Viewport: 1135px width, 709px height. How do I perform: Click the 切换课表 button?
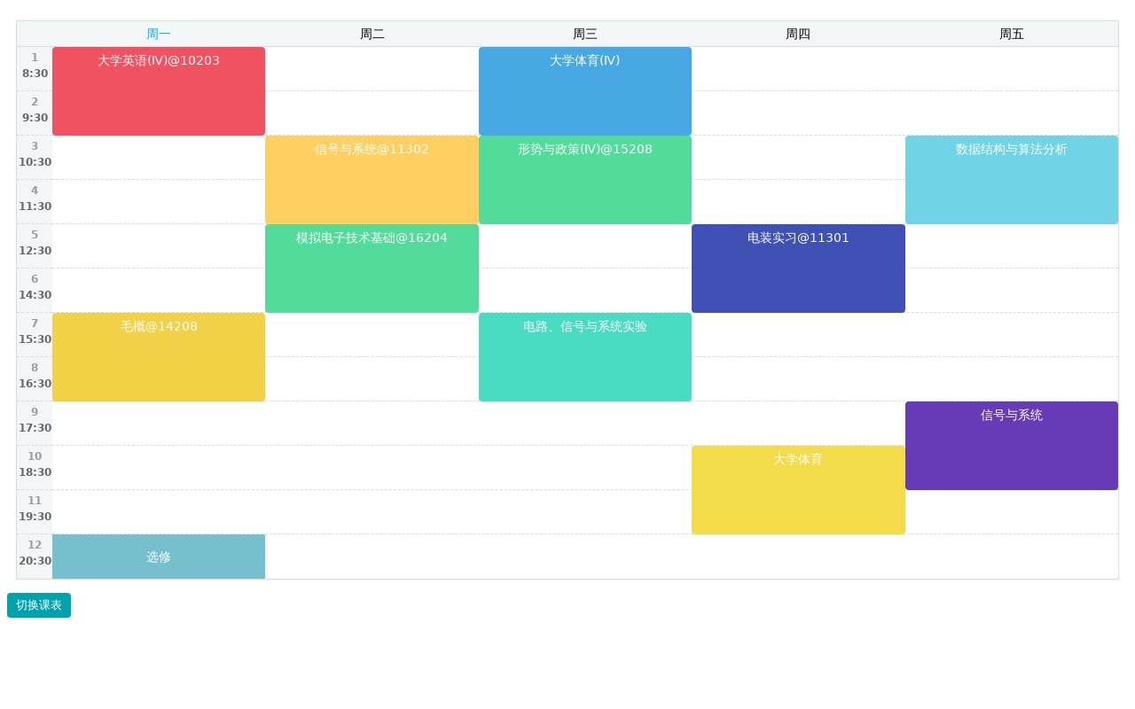pos(39,605)
